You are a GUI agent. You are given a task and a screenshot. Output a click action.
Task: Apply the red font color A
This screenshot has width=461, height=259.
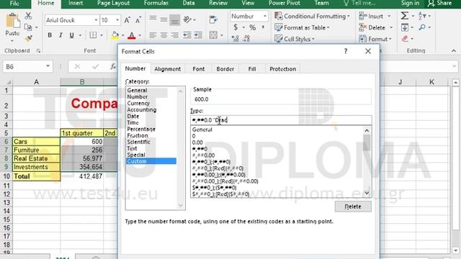[132, 35]
